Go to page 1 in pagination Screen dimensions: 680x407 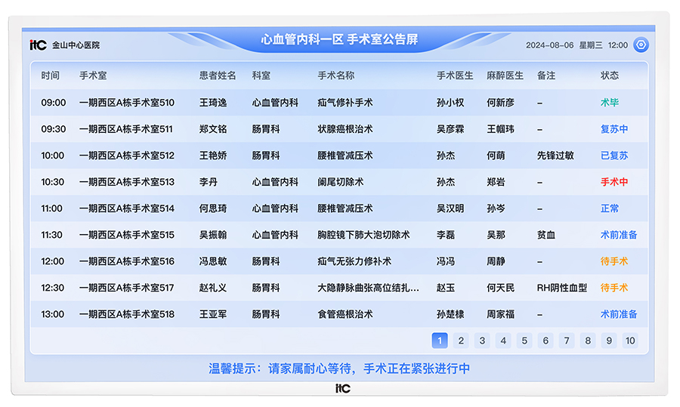point(440,341)
